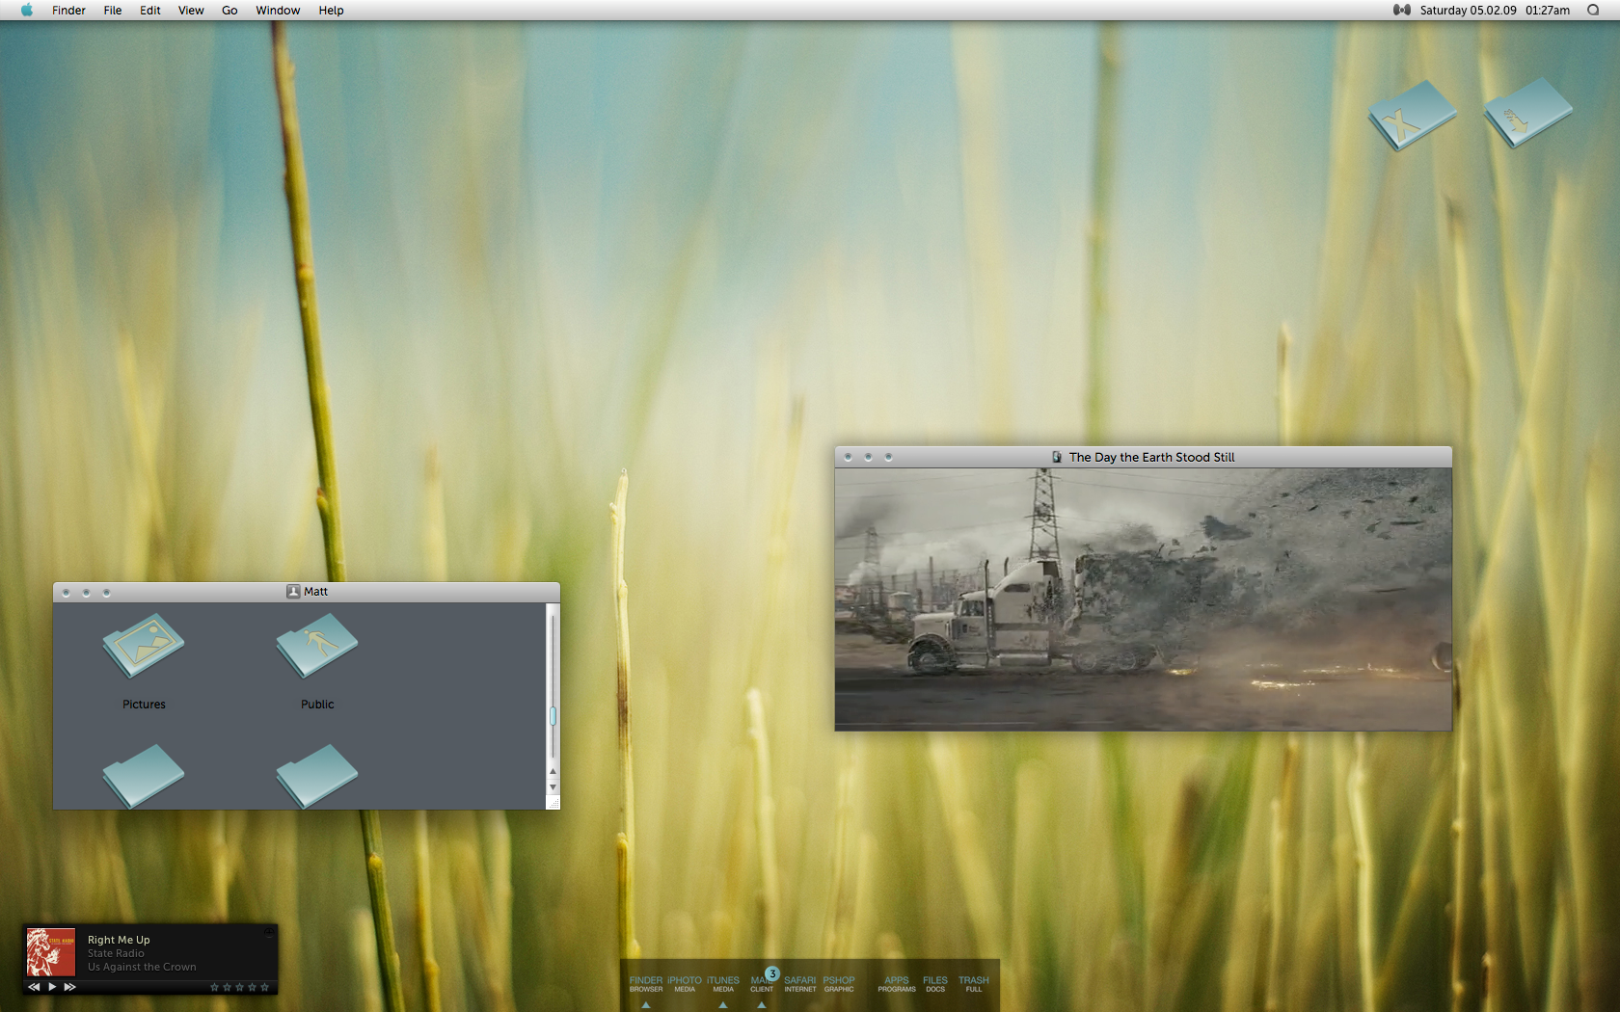Play the song Right Me Up

(52, 987)
